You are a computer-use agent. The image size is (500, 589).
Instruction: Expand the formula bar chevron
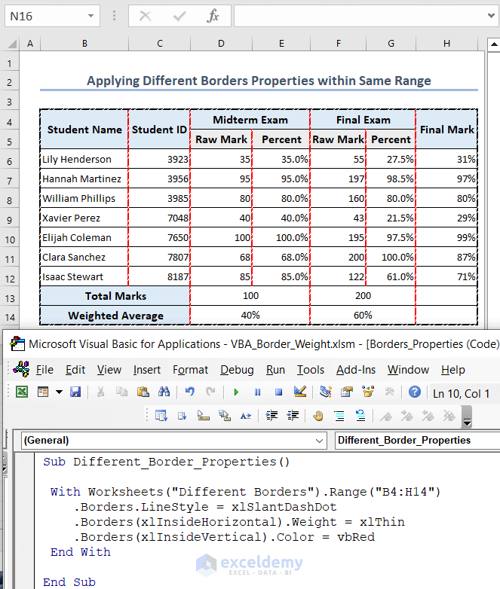tap(491, 16)
